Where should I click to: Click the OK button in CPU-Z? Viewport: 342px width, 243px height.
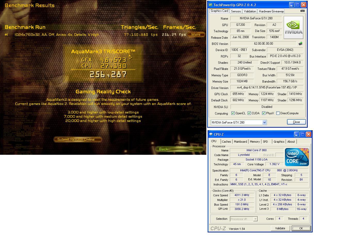coord(301,228)
